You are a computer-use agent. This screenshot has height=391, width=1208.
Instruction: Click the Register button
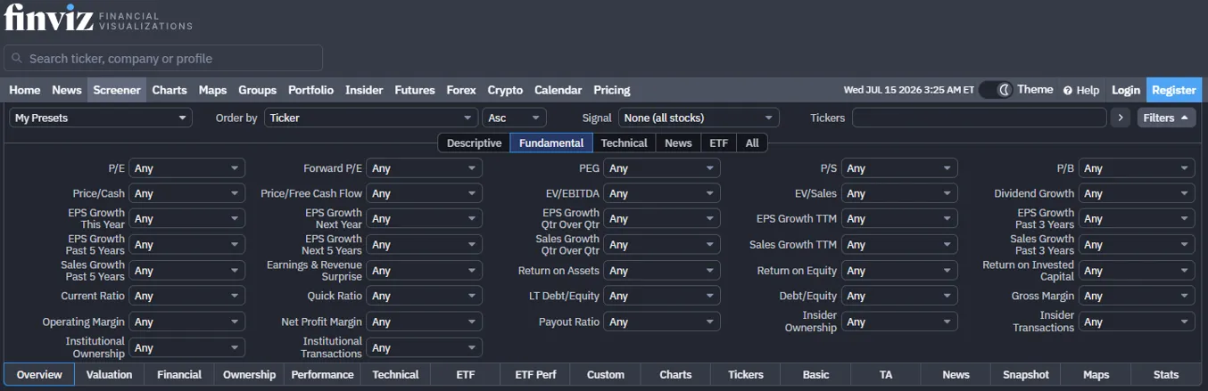pyautogui.click(x=1174, y=90)
